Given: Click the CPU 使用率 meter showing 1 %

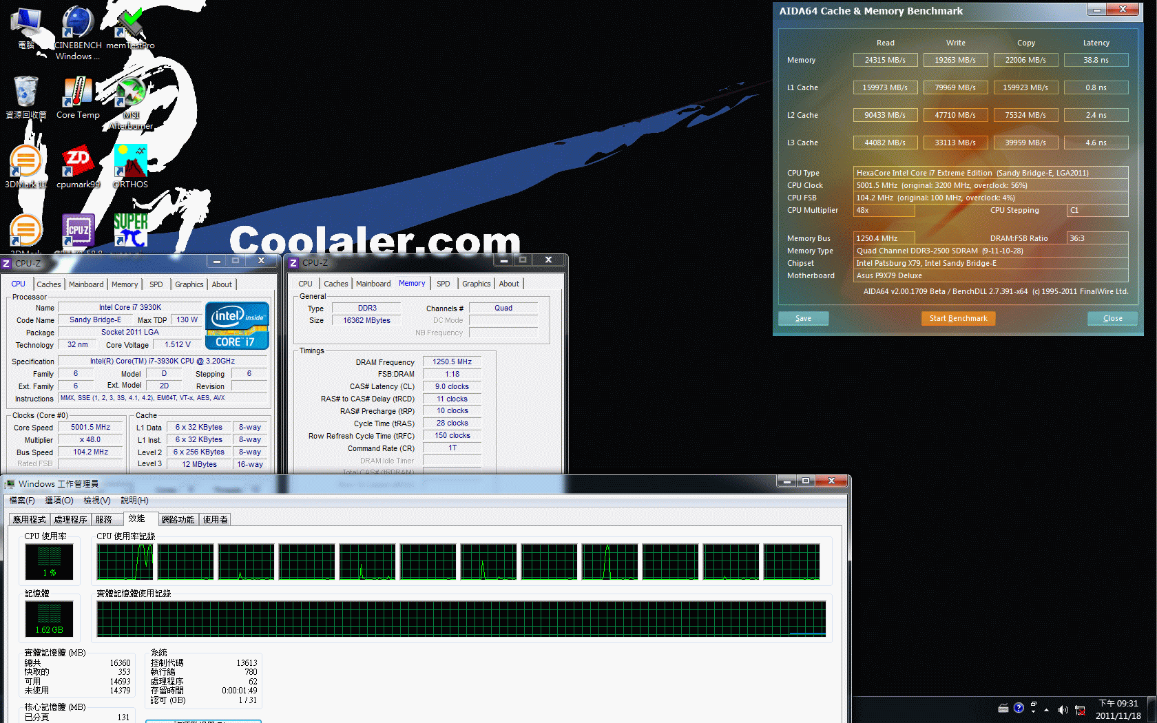Looking at the screenshot, I should click(49, 562).
